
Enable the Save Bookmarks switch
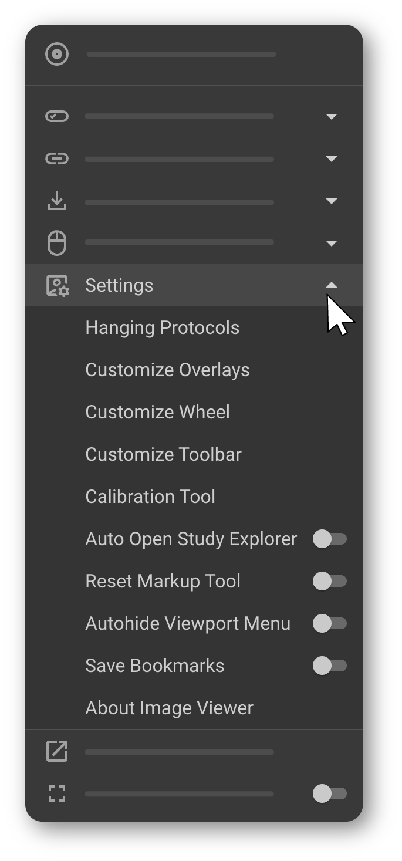point(329,666)
